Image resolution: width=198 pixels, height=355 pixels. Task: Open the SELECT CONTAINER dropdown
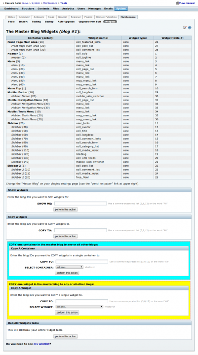pyautogui.click(x=70, y=267)
